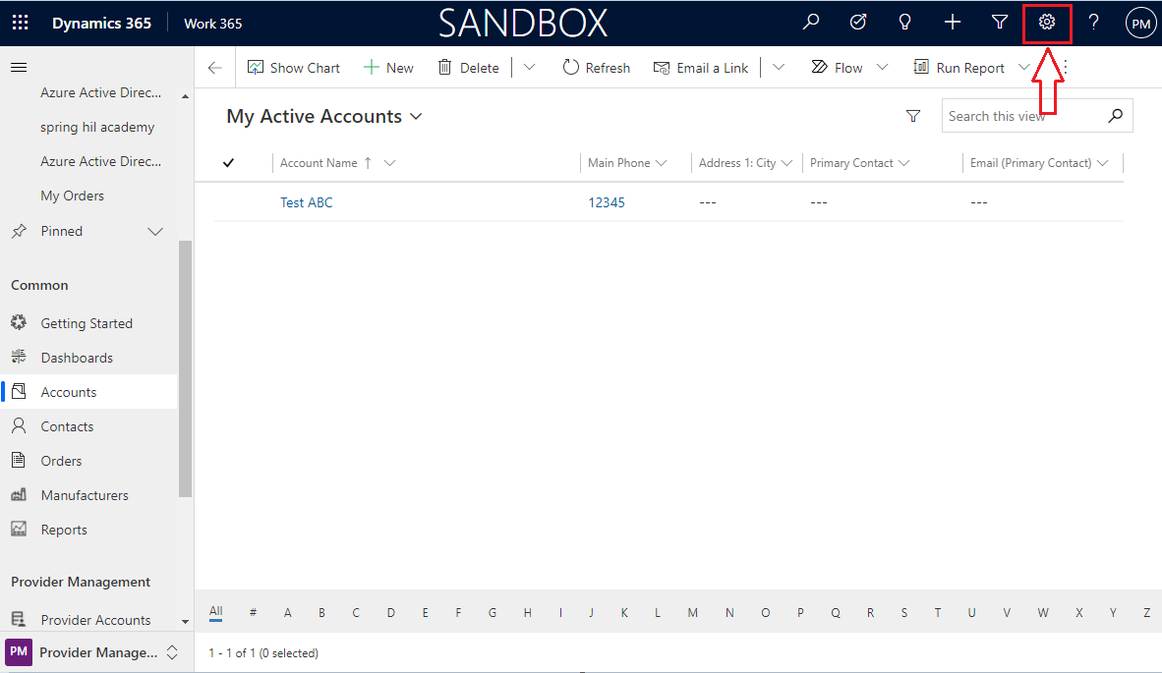Open the more commands vertical ellipsis
Image resolution: width=1162 pixels, height=673 pixels.
pos(1066,68)
